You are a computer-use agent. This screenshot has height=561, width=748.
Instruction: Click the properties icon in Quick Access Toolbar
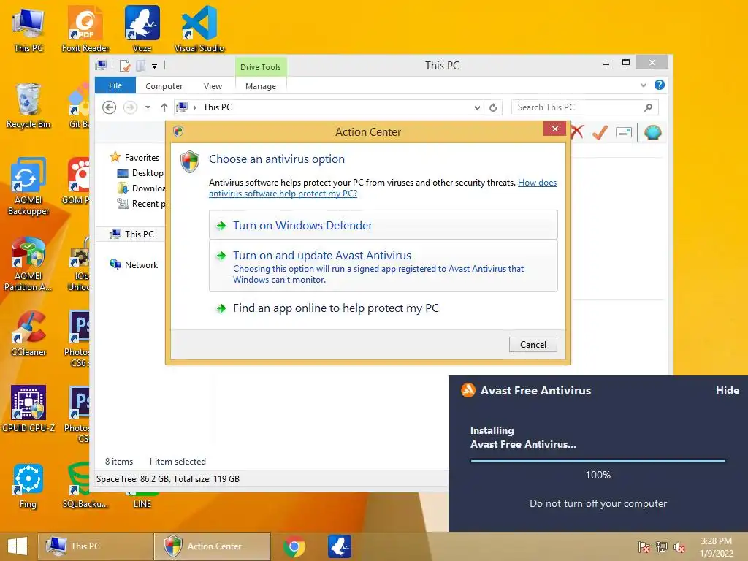[x=124, y=66]
